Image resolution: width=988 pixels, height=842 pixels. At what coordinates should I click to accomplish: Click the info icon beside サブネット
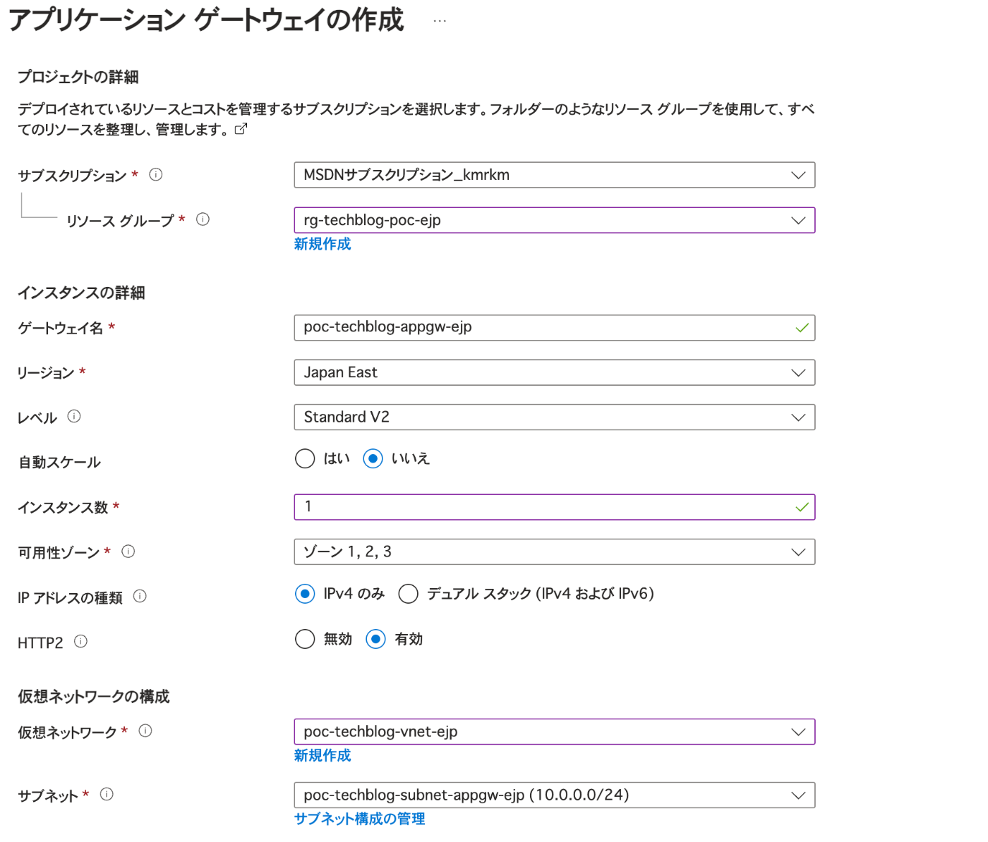point(107,794)
